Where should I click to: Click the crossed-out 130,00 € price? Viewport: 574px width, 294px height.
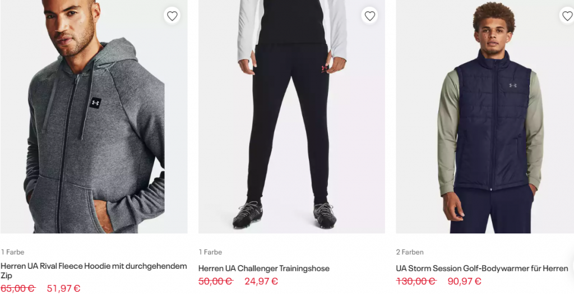click(x=415, y=281)
